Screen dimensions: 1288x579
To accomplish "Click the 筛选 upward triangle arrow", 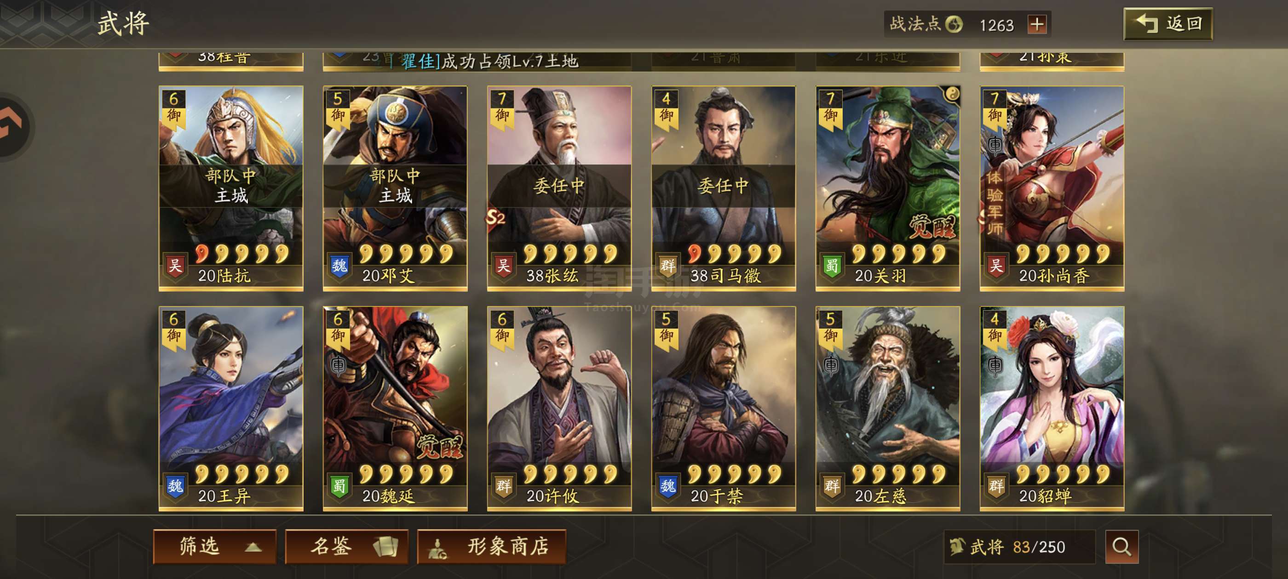I will click(x=253, y=548).
